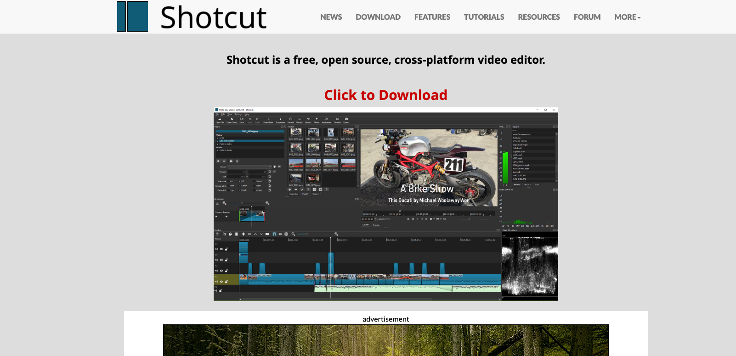
Task: Click the red 'Click to Download' link
Action: (385, 95)
